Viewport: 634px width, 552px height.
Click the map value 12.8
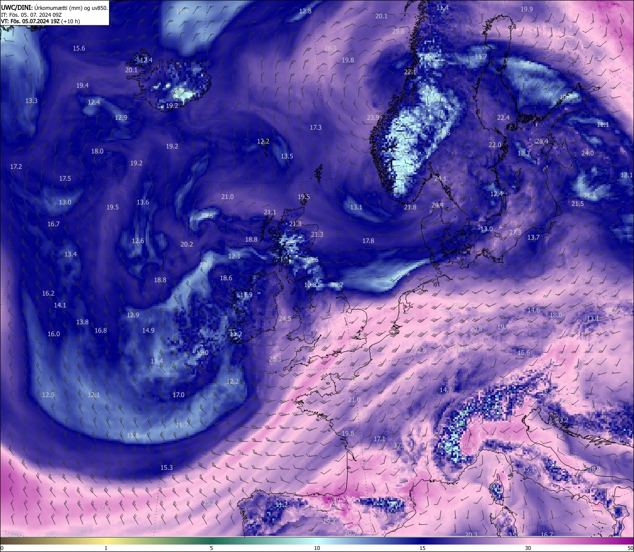click(x=306, y=11)
